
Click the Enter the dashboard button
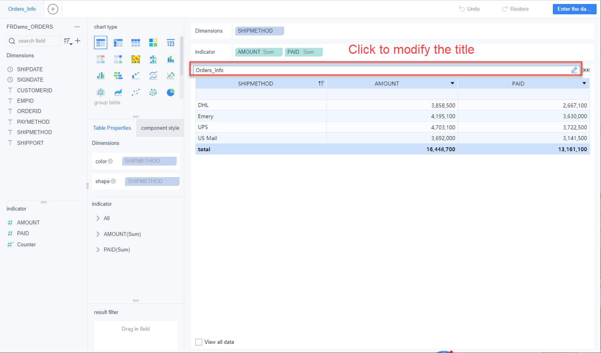pos(574,9)
